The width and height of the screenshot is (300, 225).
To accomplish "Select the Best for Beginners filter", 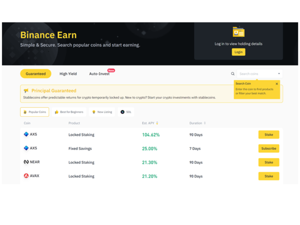I will pos(69,112).
